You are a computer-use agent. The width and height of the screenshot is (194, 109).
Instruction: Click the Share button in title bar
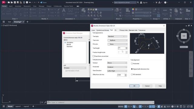(43, 2)
